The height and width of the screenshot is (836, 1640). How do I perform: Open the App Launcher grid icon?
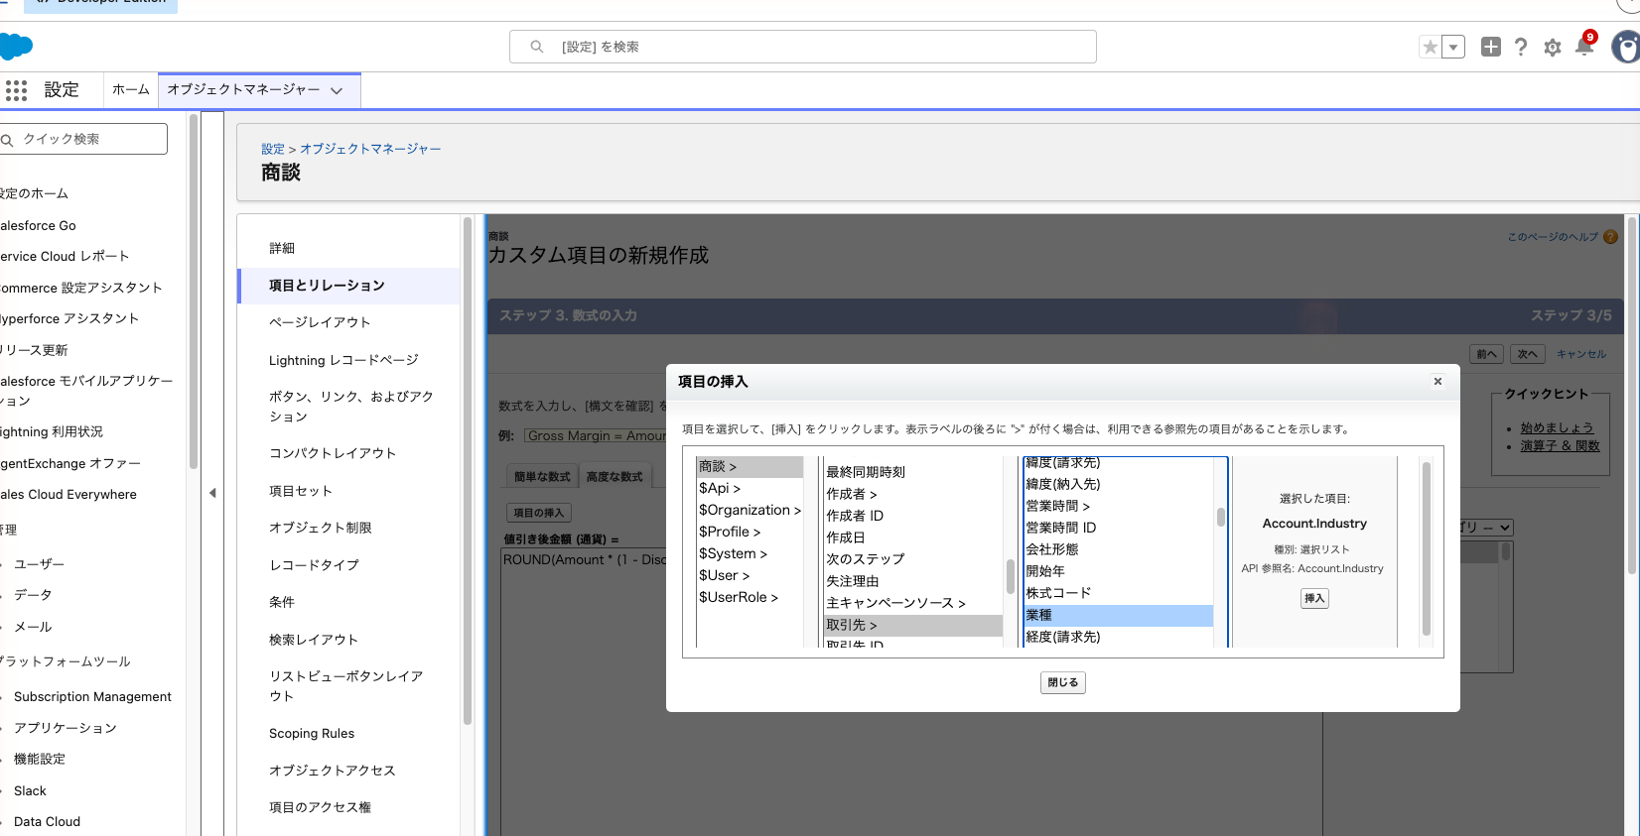pyautogui.click(x=16, y=90)
